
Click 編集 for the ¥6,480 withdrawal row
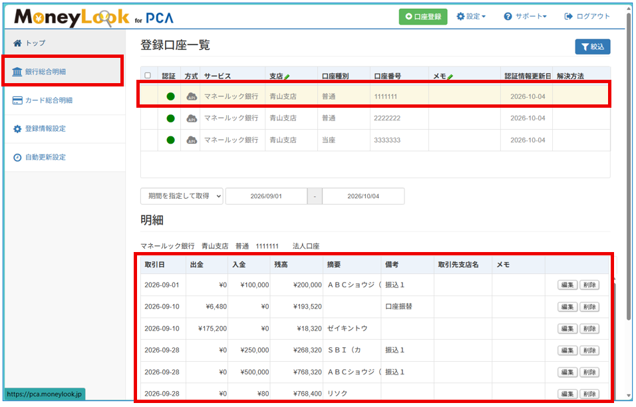tap(567, 307)
